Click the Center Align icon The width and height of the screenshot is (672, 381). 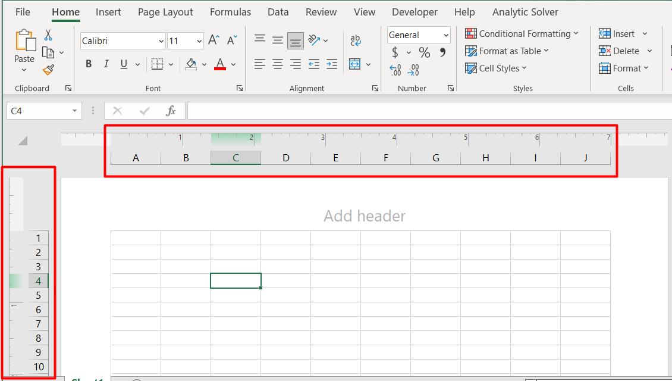tap(277, 64)
